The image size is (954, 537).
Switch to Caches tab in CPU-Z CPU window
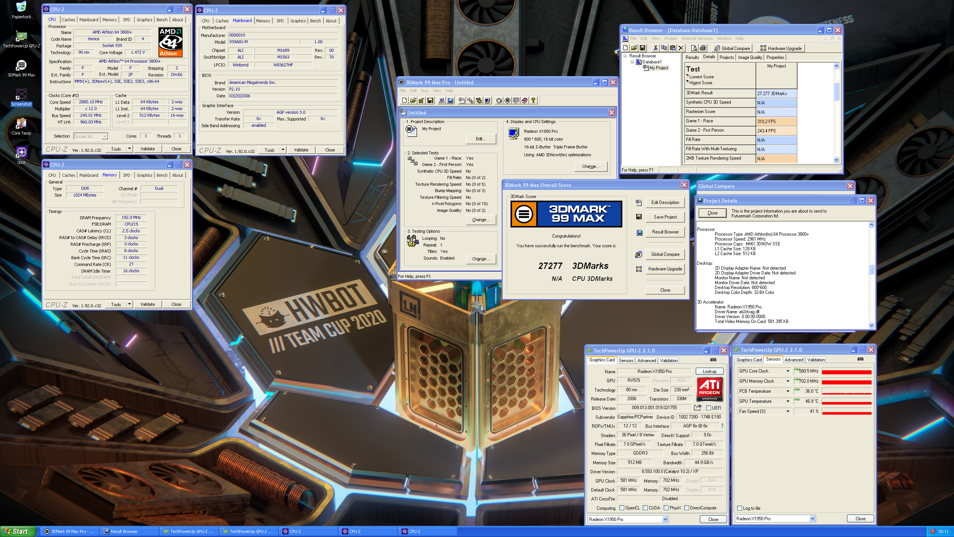(x=69, y=20)
